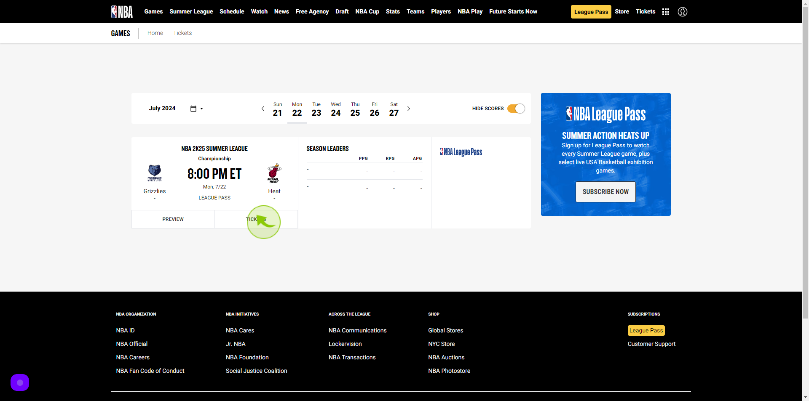Open the NBA Cares footer link
This screenshot has height=401, width=809.
point(240,330)
